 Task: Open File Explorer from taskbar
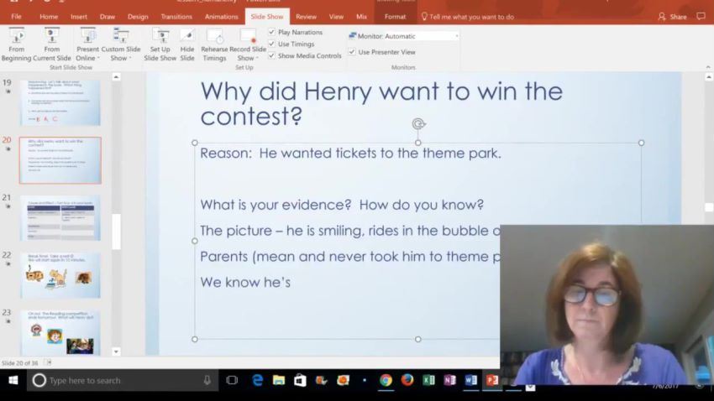pyautogui.click(x=279, y=380)
